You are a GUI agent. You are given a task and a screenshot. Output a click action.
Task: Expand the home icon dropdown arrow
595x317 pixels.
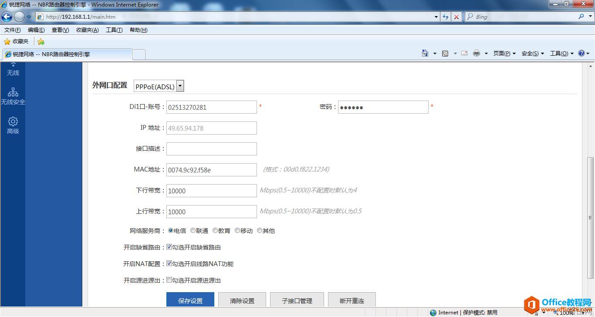click(435, 54)
